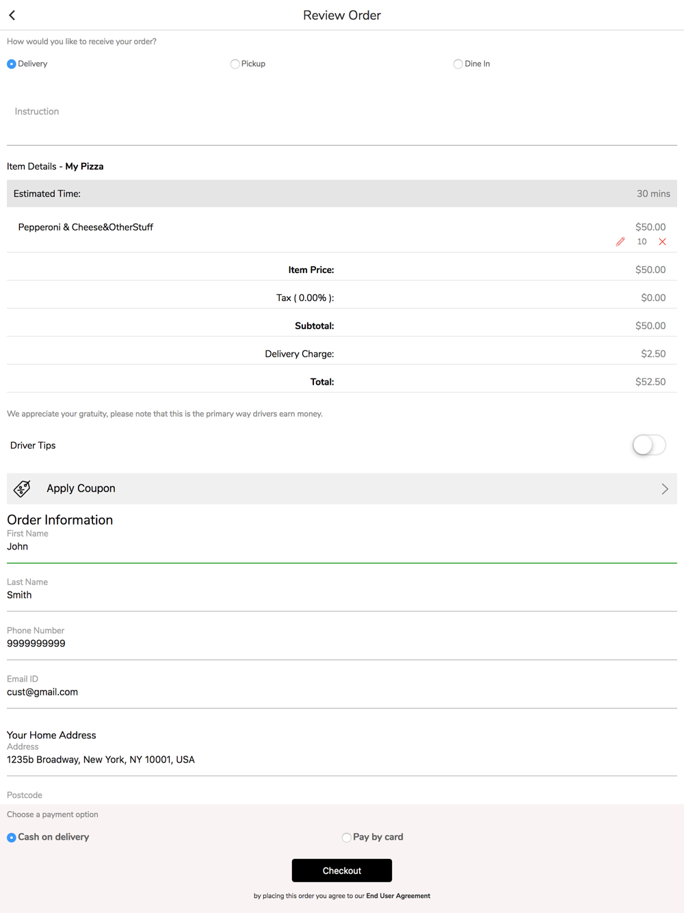Edit the Last Name field Smith
The image size is (684, 913).
click(x=342, y=595)
